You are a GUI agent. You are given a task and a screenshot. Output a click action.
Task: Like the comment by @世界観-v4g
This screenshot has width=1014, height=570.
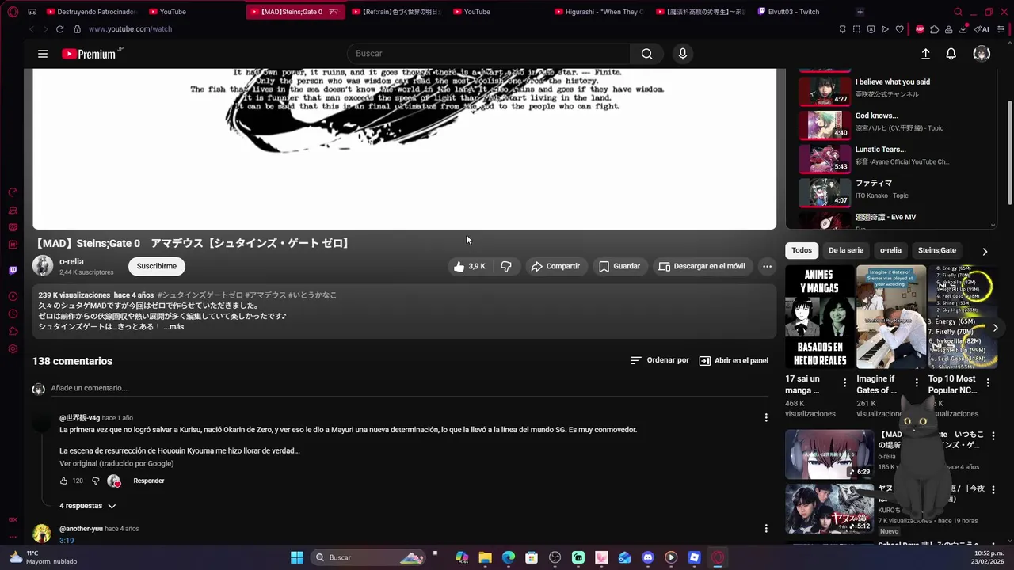point(64,481)
